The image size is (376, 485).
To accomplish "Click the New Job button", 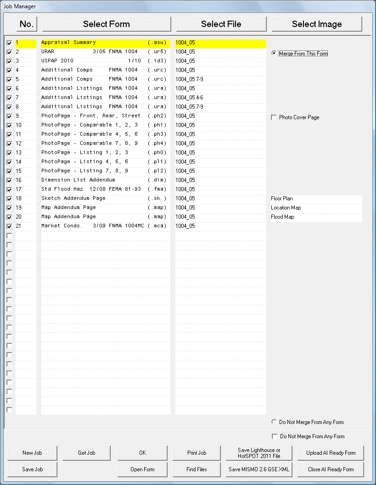I will coord(32,453).
